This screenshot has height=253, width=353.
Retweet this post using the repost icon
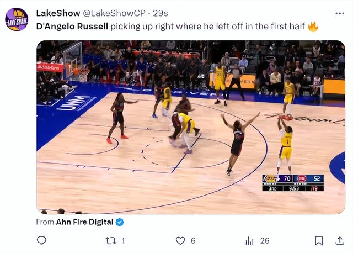click(111, 241)
